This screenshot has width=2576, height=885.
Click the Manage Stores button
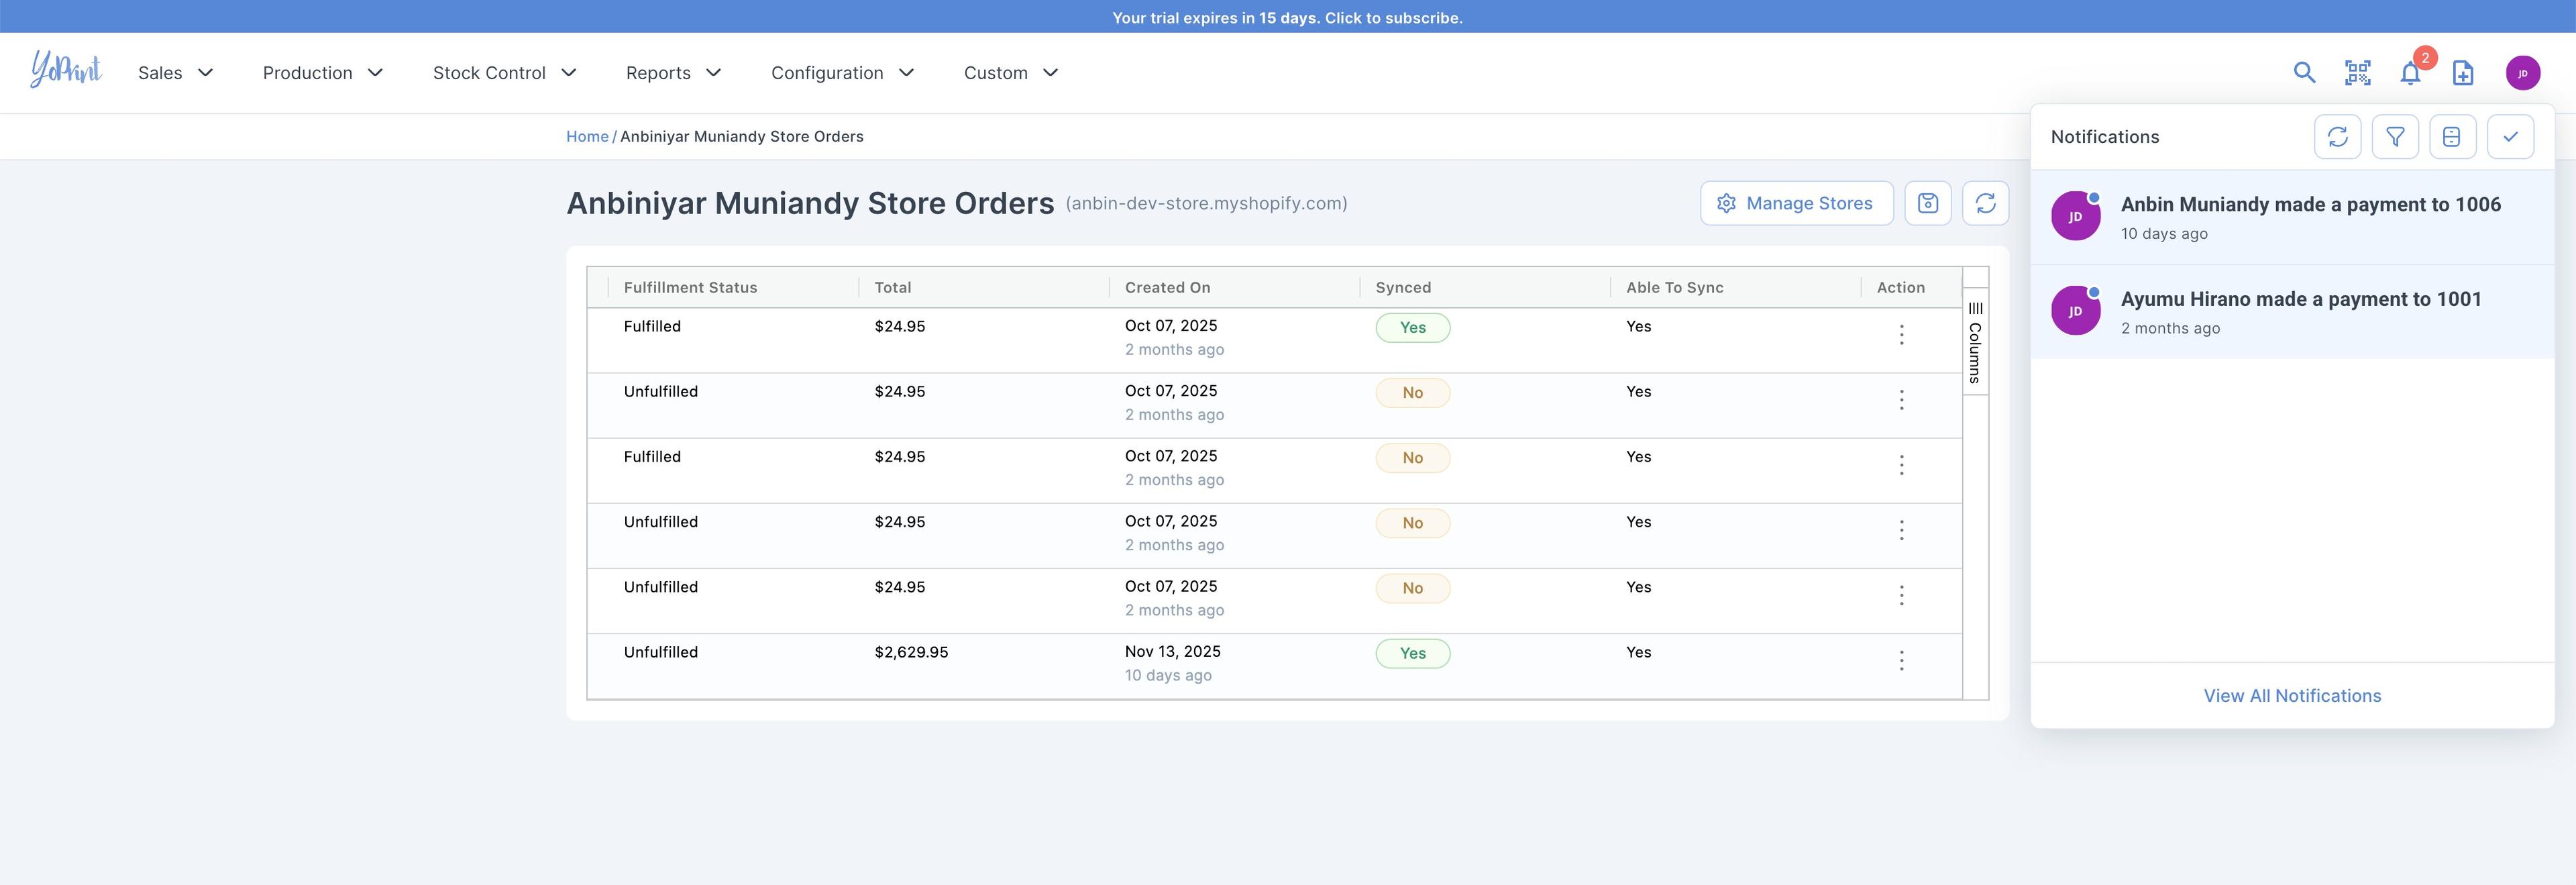click(1796, 203)
